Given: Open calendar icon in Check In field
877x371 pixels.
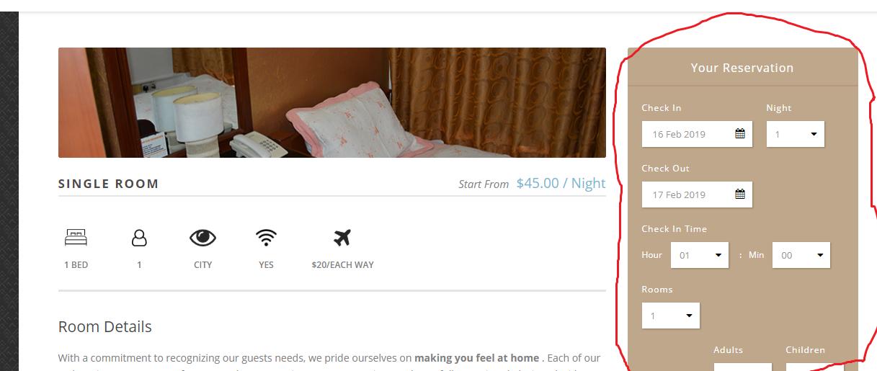Looking at the screenshot, I should [x=740, y=133].
